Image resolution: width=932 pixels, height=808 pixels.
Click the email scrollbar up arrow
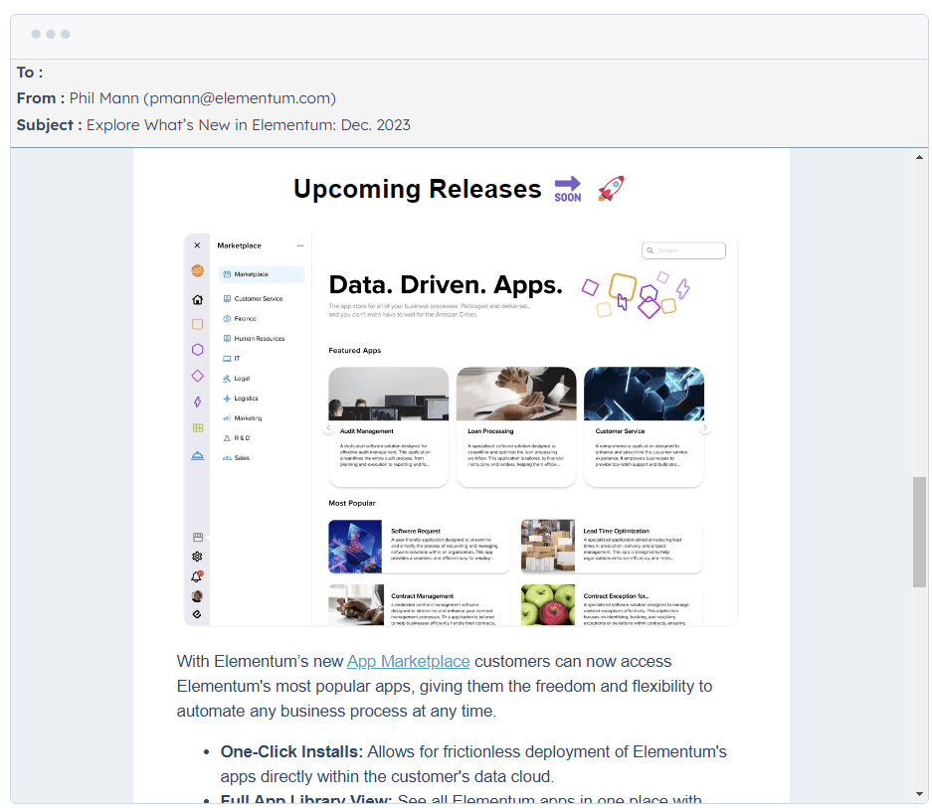(x=919, y=157)
